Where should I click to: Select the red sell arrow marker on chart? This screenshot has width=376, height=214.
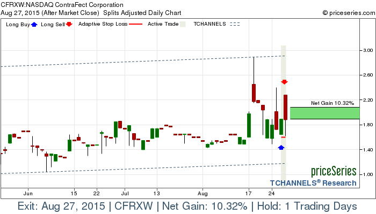click(x=285, y=81)
